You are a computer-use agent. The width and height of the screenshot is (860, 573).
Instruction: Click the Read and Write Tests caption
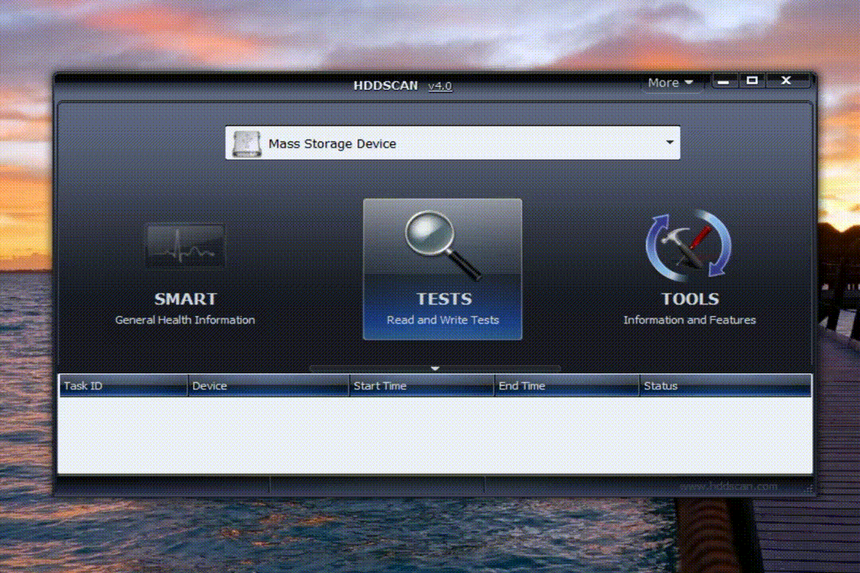[443, 320]
